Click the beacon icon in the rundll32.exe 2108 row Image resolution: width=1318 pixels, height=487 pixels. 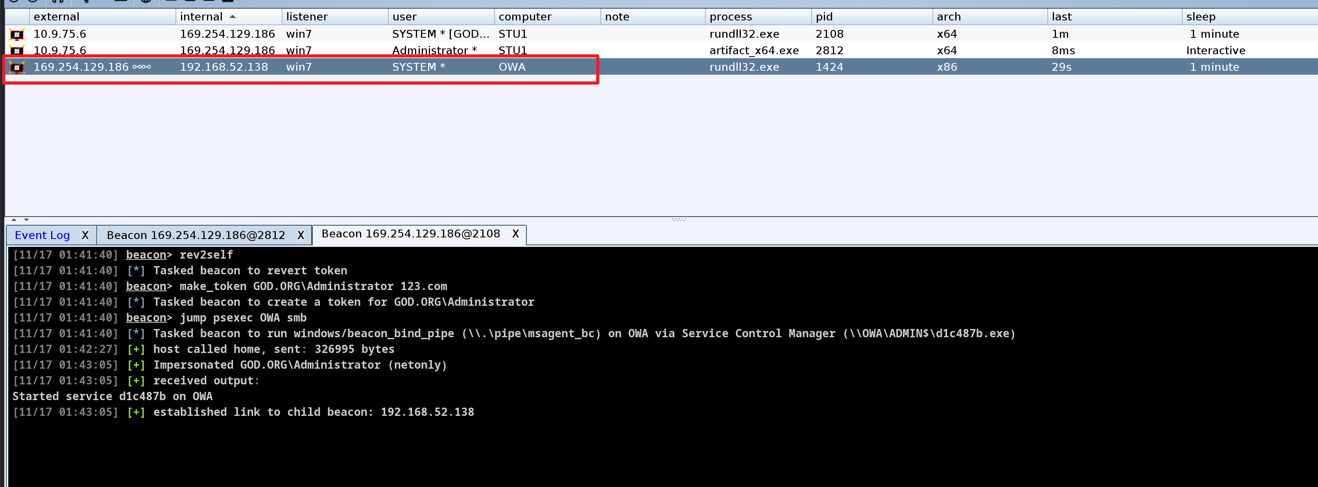17,34
